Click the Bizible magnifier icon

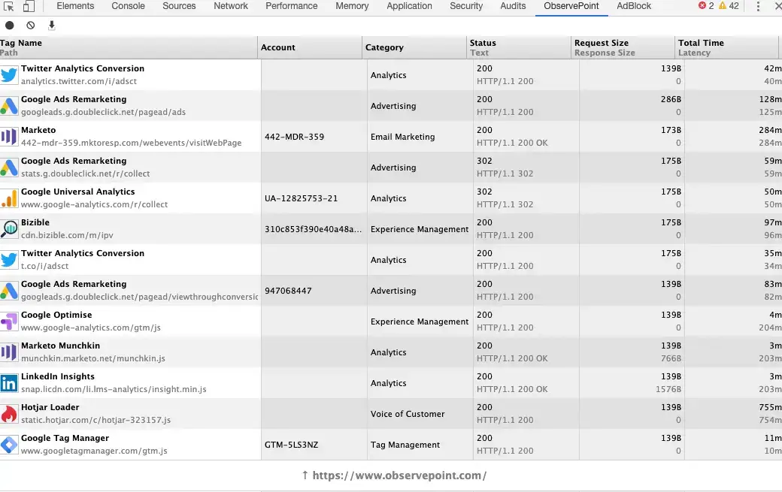point(9,229)
